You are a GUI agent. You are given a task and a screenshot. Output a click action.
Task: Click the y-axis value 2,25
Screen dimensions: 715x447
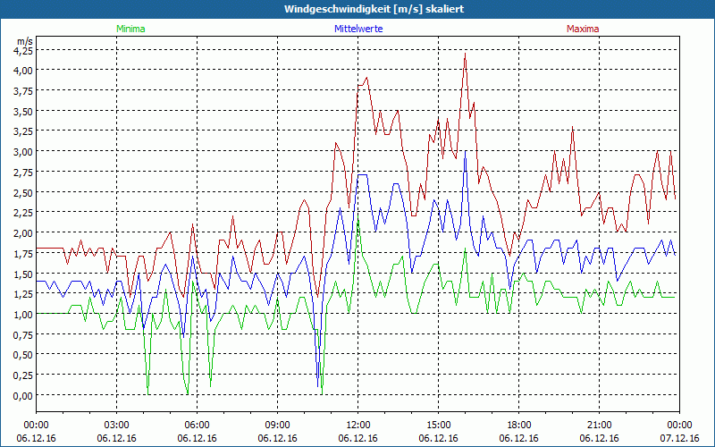23,213
